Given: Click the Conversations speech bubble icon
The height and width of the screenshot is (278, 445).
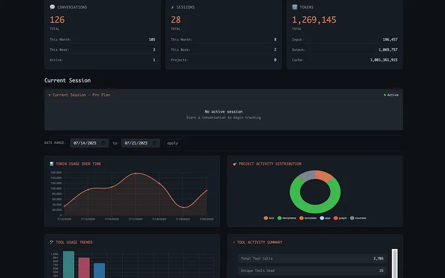Looking at the screenshot, I should [x=52, y=7].
